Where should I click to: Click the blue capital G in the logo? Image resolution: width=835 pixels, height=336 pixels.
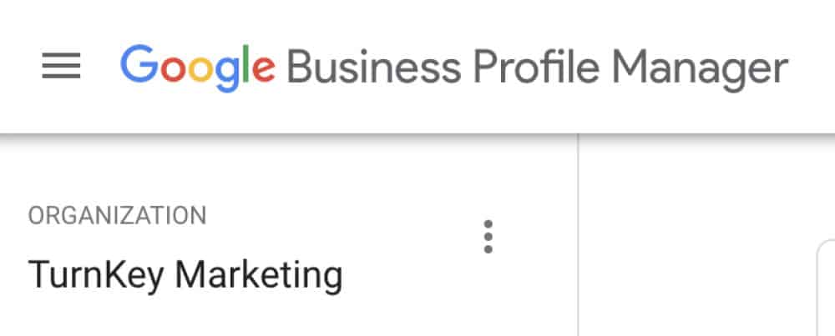tap(139, 64)
